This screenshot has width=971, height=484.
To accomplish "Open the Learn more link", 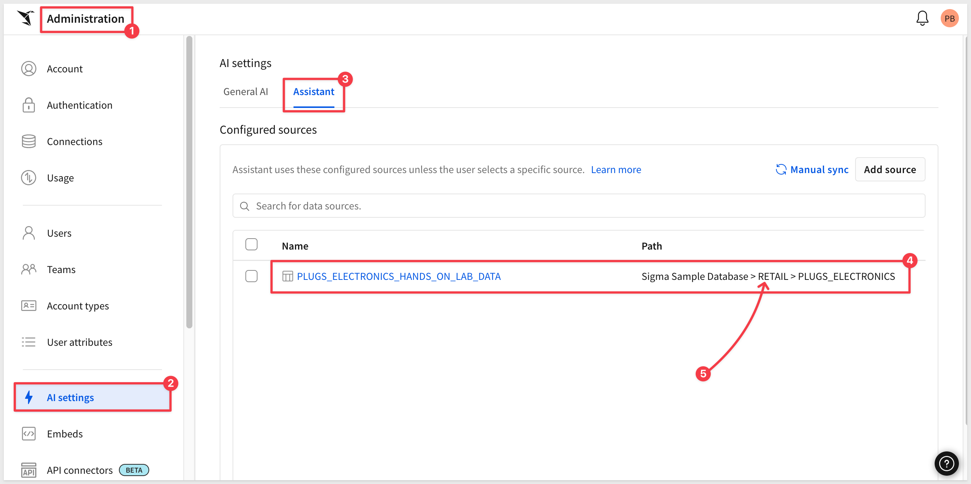I will [616, 170].
